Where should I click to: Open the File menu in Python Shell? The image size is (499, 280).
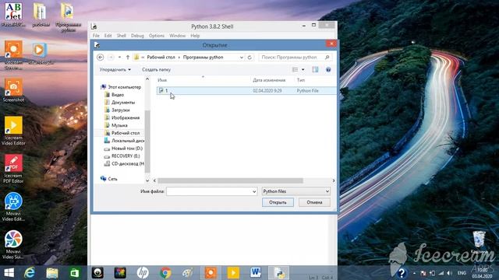(96, 36)
